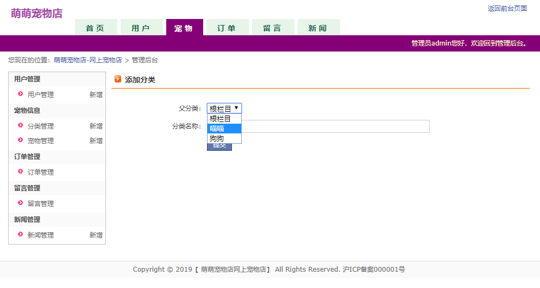
Task: Click the bullet icon next to 留言管理 link
Action: [x=21, y=203]
